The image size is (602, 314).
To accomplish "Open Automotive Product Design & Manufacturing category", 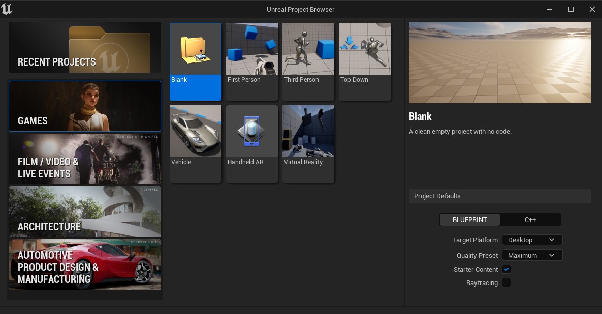I will 85,265.
